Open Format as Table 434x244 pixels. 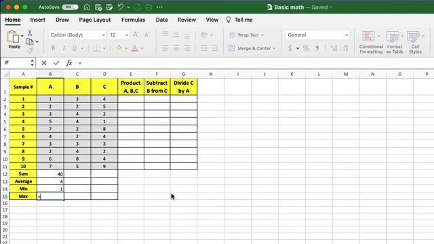(395, 42)
